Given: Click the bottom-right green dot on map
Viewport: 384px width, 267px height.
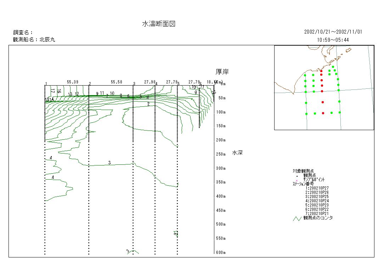Looking at the screenshot, I should click(x=339, y=112).
